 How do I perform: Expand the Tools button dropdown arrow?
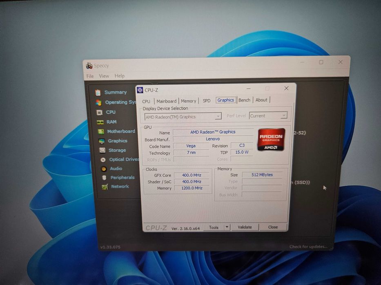pyautogui.click(x=227, y=227)
